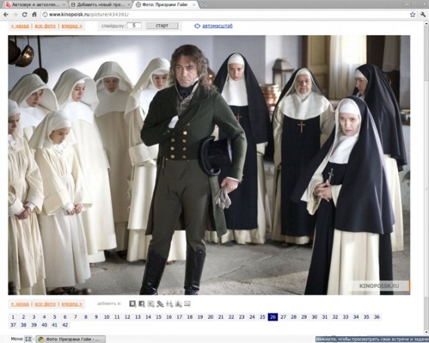The image size is (429, 343).
Task: Click the 'автомасштаб' link
Action: [217, 26]
